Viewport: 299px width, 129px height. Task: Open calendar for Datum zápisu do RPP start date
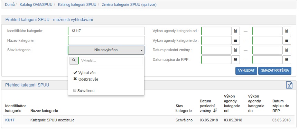coord(235,59)
